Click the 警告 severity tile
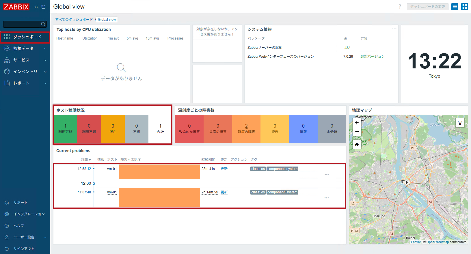The height and width of the screenshot is (254, 471). tap(275, 129)
